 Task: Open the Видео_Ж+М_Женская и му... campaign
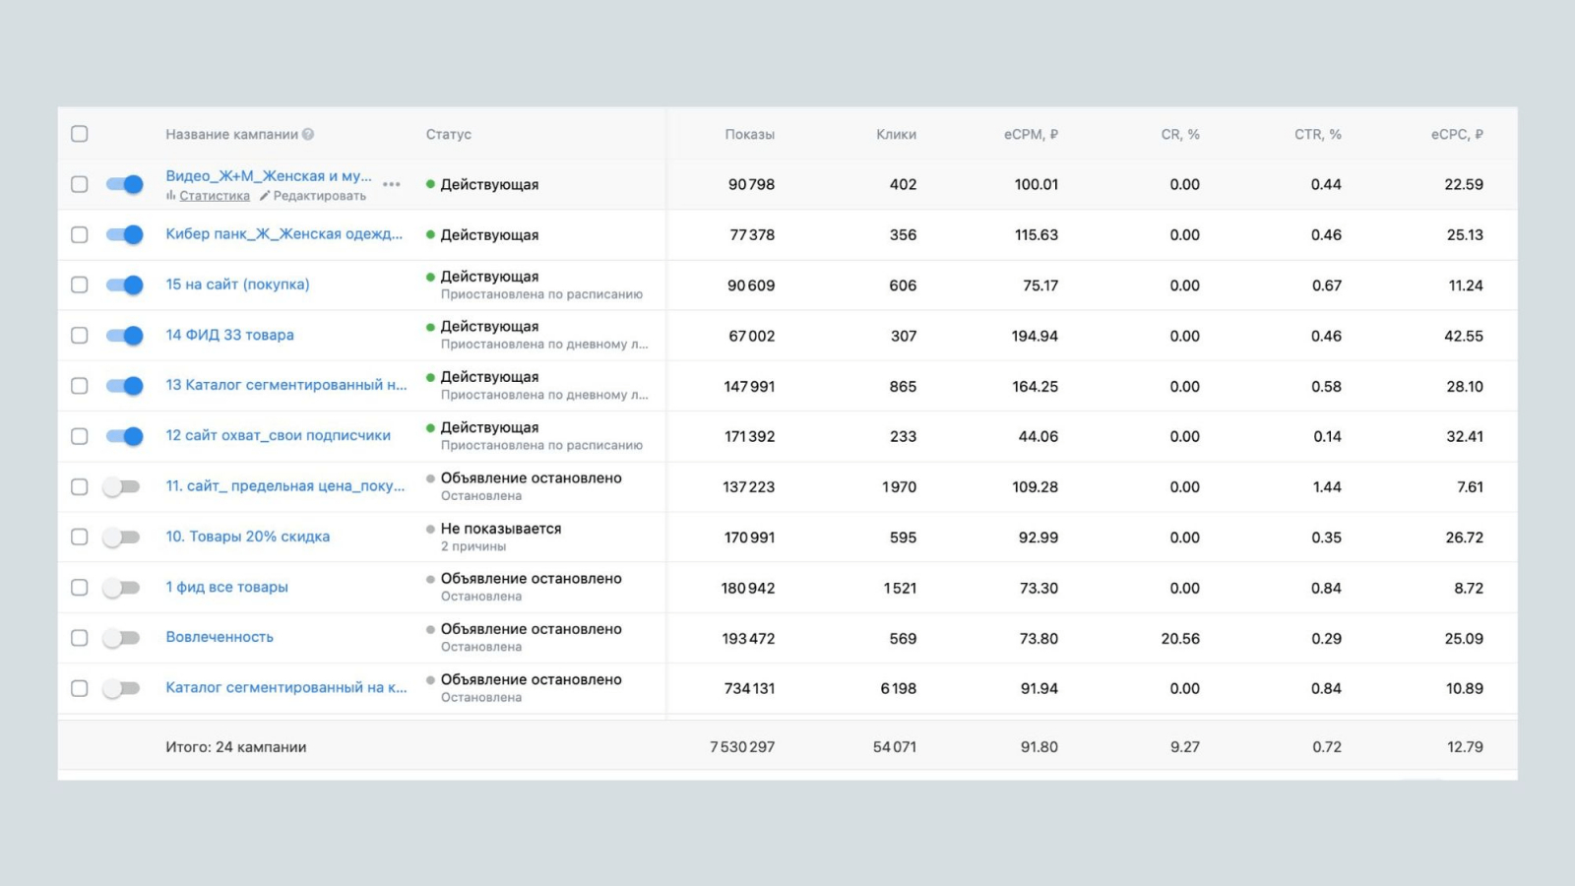(x=269, y=176)
